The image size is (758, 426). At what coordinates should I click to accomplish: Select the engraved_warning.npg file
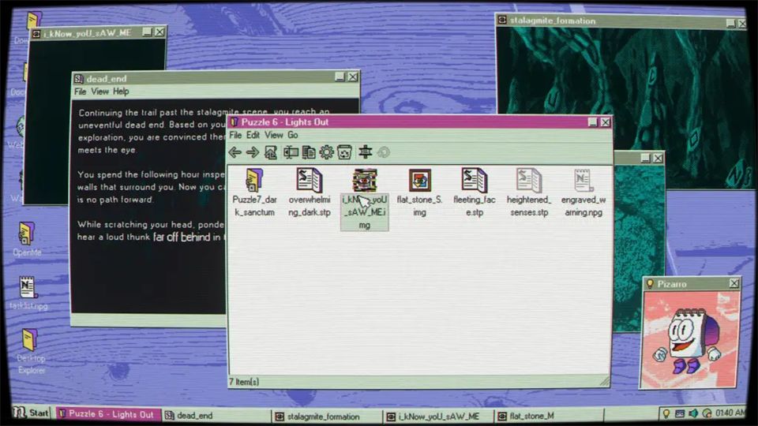(584, 192)
